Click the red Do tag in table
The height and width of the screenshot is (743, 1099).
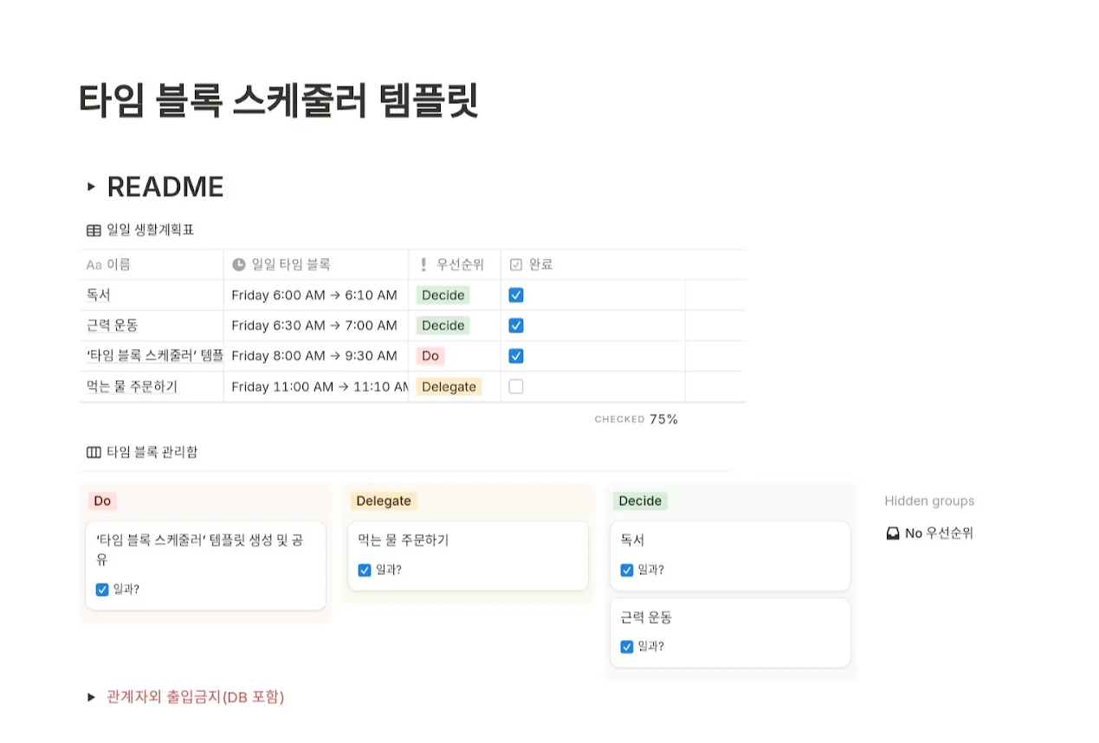click(x=430, y=356)
